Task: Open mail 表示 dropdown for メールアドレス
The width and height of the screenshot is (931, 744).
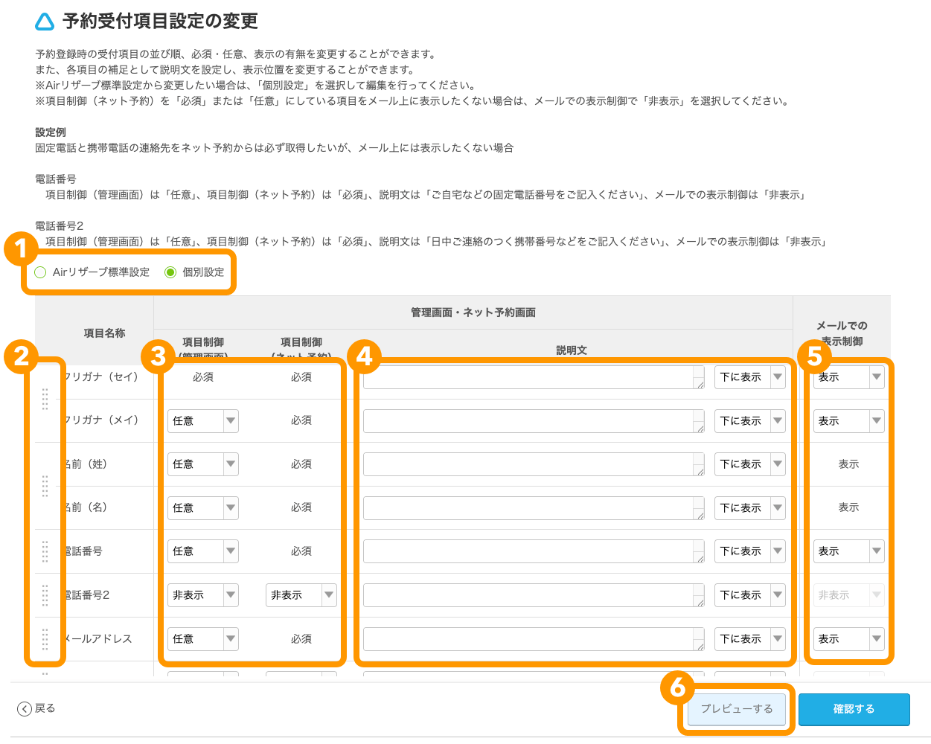Action: click(849, 639)
